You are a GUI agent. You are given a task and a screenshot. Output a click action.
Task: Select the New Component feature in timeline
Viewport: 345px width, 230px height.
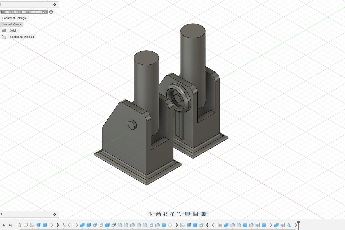point(20,225)
